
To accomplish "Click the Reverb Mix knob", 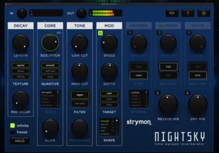I will click(x=168, y=104).
